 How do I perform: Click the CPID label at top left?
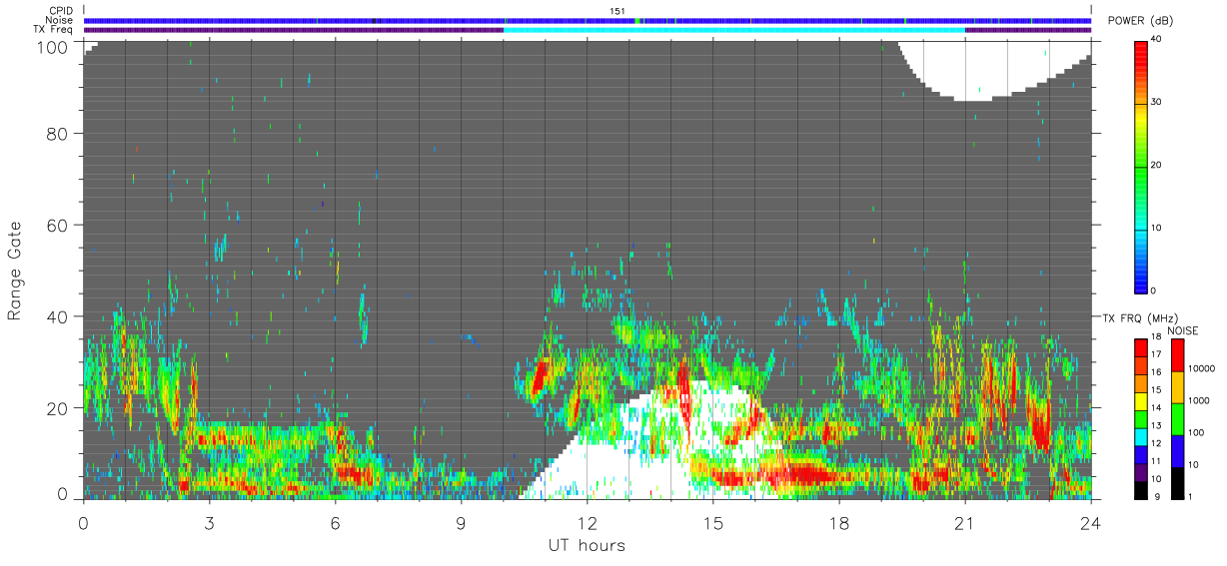60,11
